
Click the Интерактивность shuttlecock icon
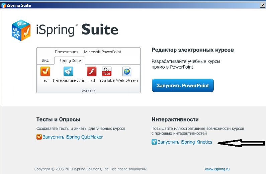pos(68,71)
